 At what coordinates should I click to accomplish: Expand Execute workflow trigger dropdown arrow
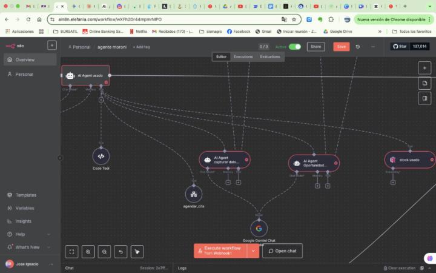coord(253,251)
